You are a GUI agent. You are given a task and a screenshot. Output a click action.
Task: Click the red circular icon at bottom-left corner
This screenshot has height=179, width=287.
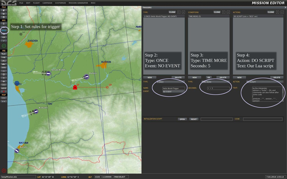[x=4, y=171]
